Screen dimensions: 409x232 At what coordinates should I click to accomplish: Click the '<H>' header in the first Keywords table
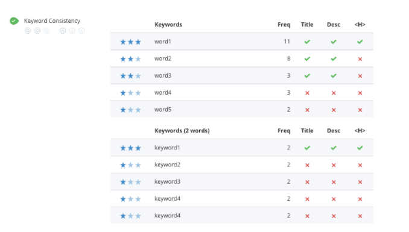[x=360, y=25]
